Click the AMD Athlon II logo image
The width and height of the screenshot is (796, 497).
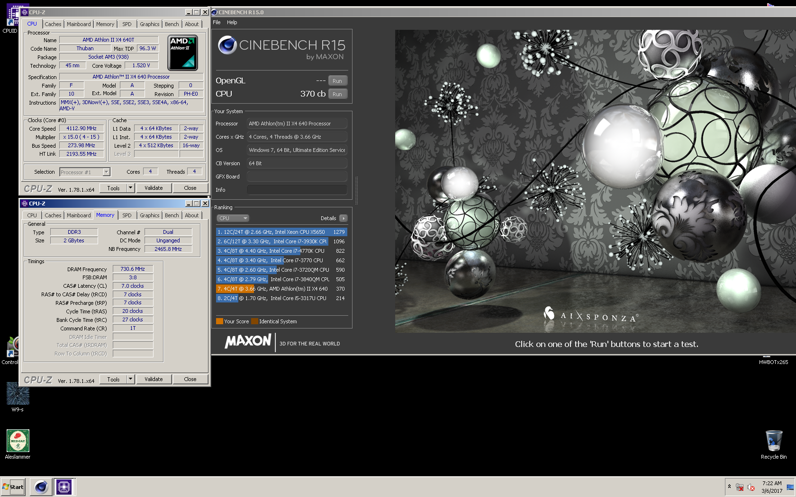pyautogui.click(x=183, y=53)
